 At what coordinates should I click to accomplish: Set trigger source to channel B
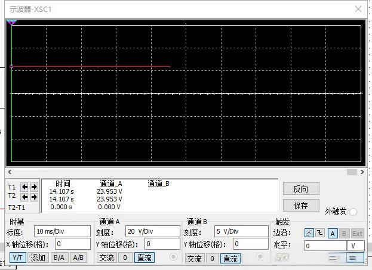344,234
